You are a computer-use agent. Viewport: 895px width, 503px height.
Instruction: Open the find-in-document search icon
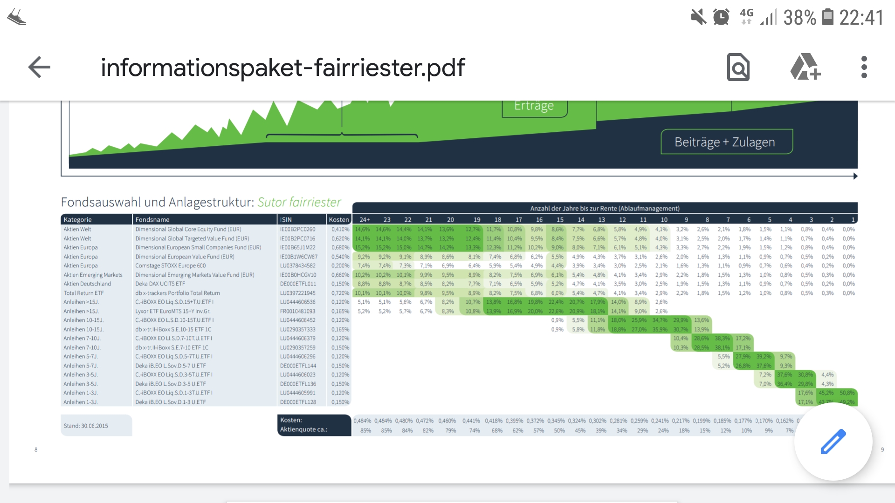(738, 68)
